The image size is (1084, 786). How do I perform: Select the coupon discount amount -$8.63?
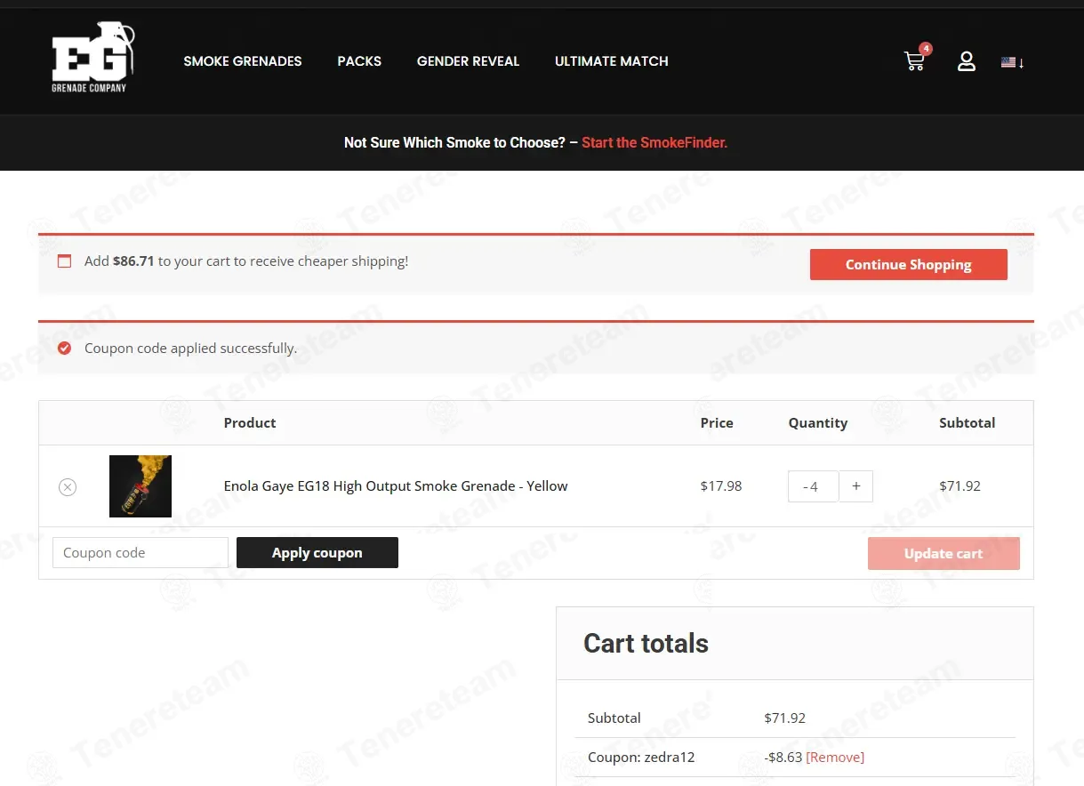[x=783, y=758]
